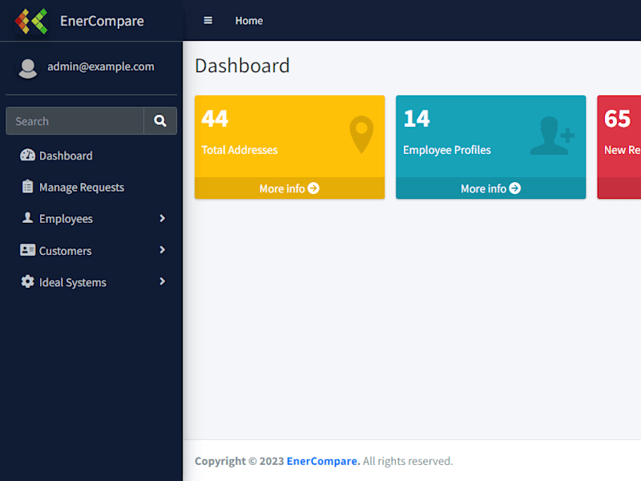The height and width of the screenshot is (481, 641).
Task: Focus the sidebar Search input field
Action: (75, 121)
